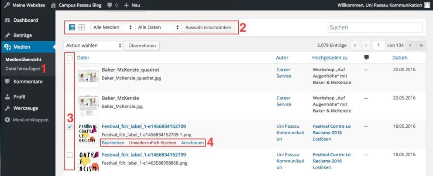Click Neu in admin bar
Screen dimensions: 433x176
(x=136, y=5)
